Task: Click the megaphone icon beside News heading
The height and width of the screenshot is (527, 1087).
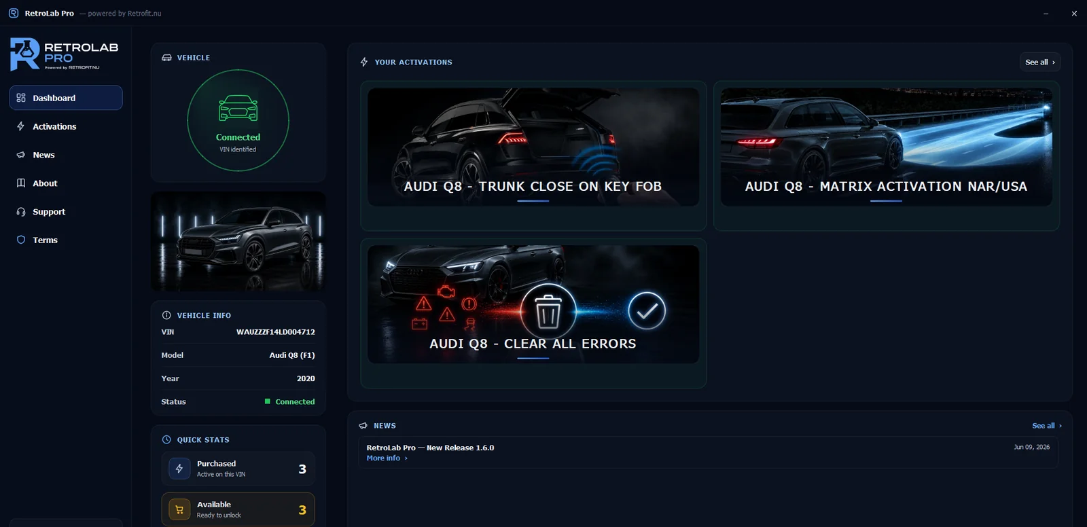Action: [363, 426]
